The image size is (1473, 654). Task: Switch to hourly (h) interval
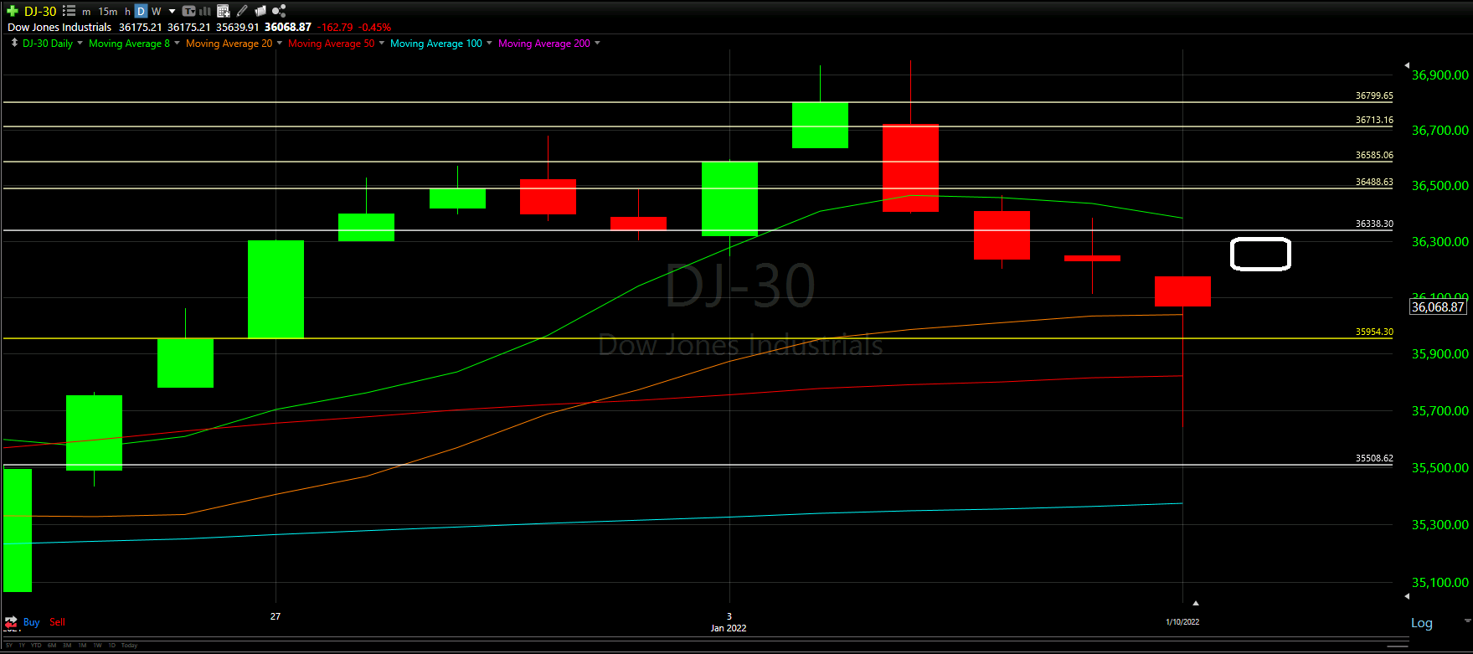pyautogui.click(x=127, y=12)
